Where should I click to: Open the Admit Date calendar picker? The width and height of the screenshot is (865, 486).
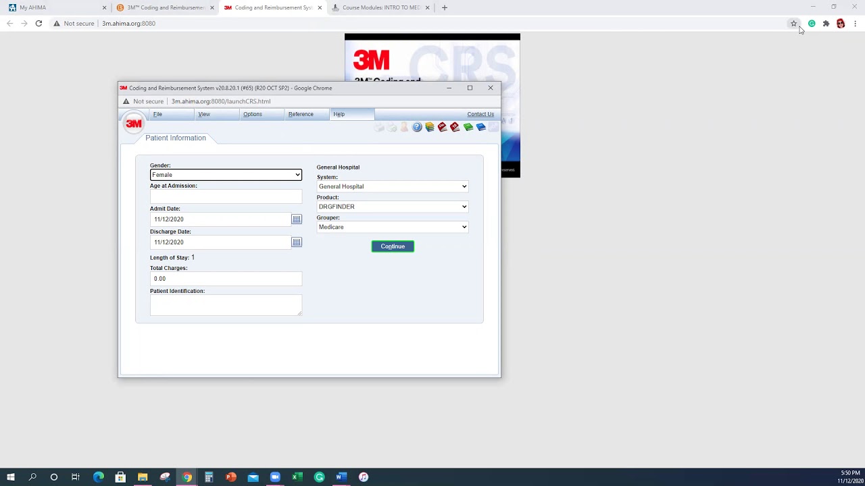(x=296, y=219)
